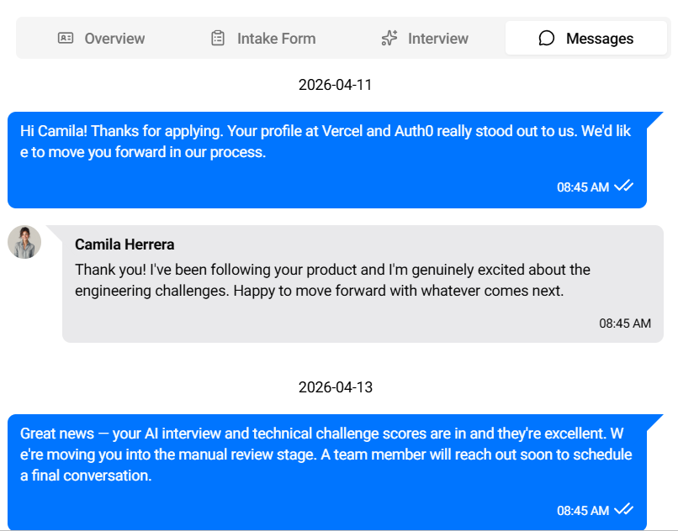The image size is (678, 531).
Task: Switch to the Overview tab
Action: pyautogui.click(x=101, y=38)
